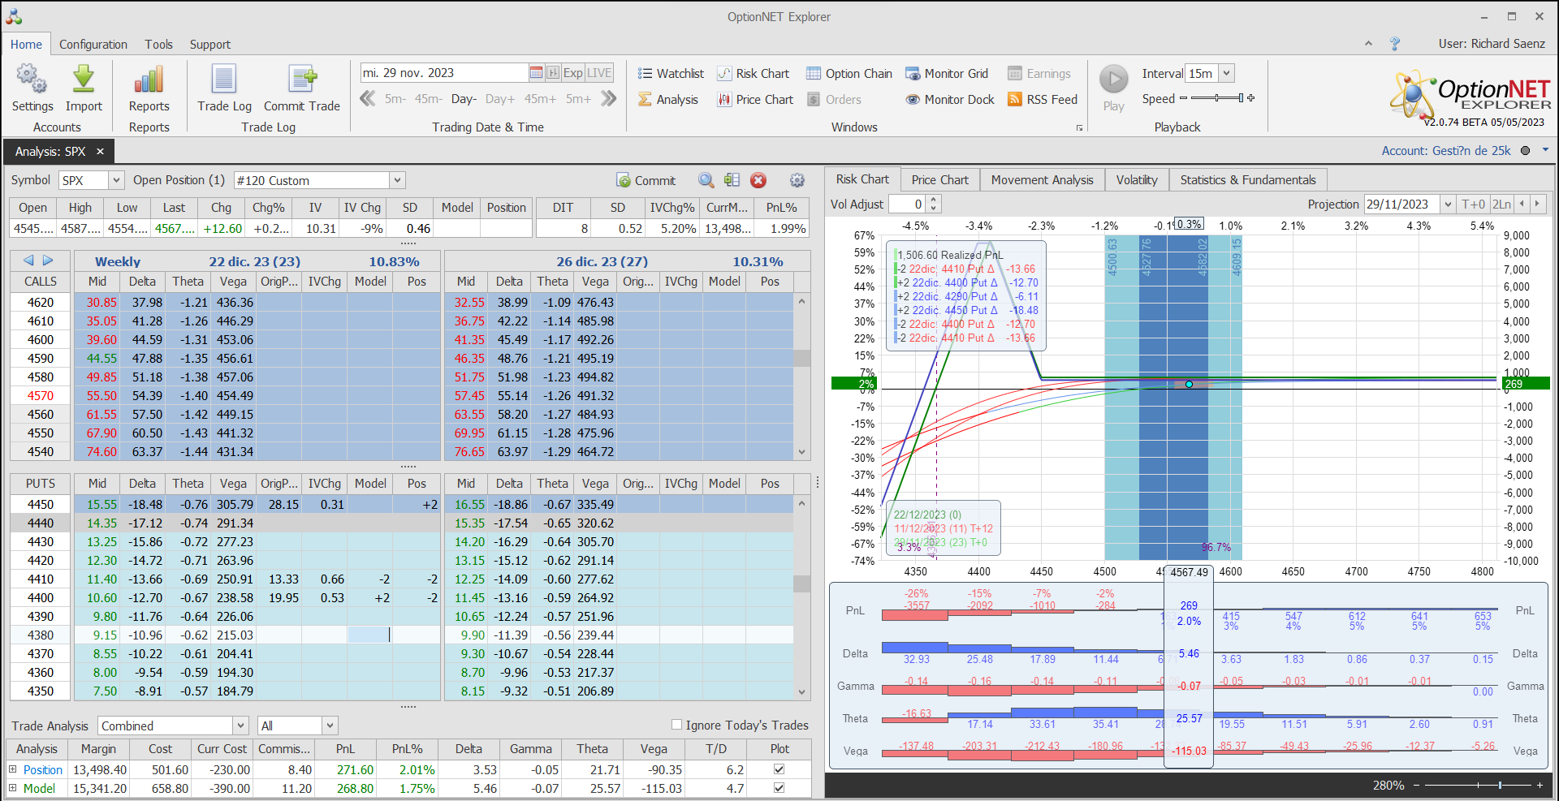The image size is (1559, 801).
Task: Open the Symbol SPX dropdown
Action: [x=116, y=180]
